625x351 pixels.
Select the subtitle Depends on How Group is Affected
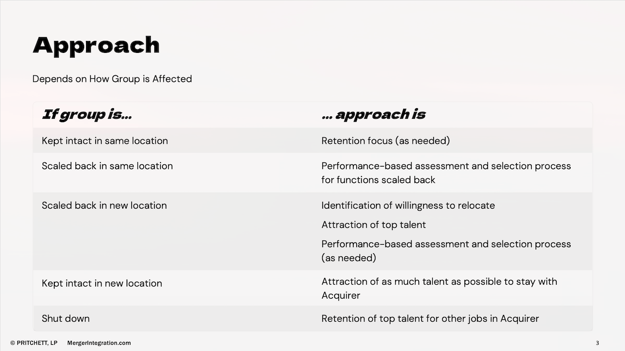coord(112,79)
